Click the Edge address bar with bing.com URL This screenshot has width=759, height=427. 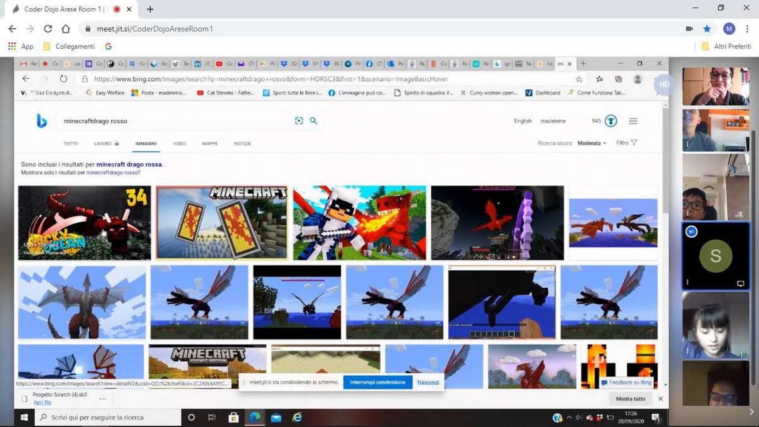pyautogui.click(x=326, y=79)
